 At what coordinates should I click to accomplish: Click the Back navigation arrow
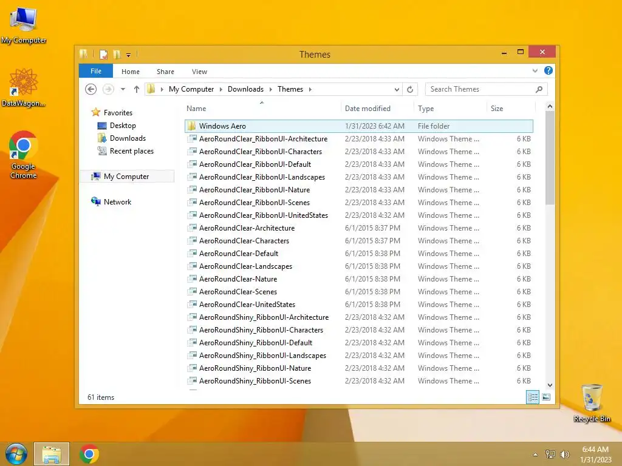coord(91,89)
